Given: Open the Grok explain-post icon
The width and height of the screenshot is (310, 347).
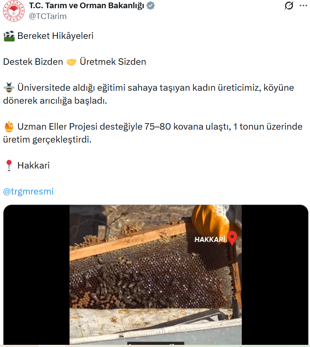Looking at the screenshot, I should pos(289,6).
